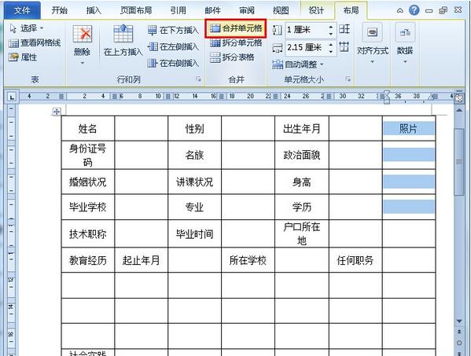Switch to the 开始 home tab
The width and height of the screenshot is (471, 356).
(59, 10)
